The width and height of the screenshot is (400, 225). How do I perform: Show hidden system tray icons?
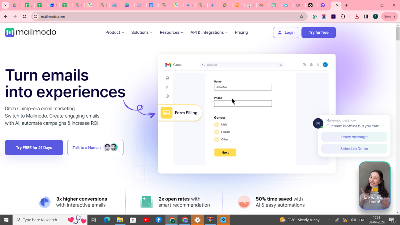(x=328, y=220)
